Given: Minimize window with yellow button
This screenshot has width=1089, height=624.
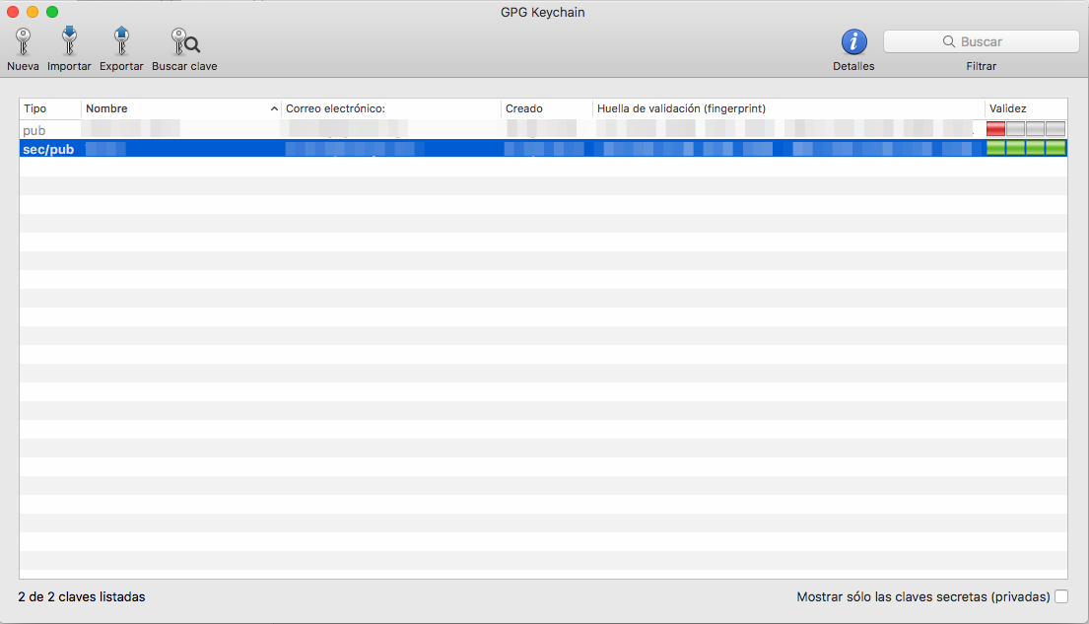Looking at the screenshot, I should [32, 12].
